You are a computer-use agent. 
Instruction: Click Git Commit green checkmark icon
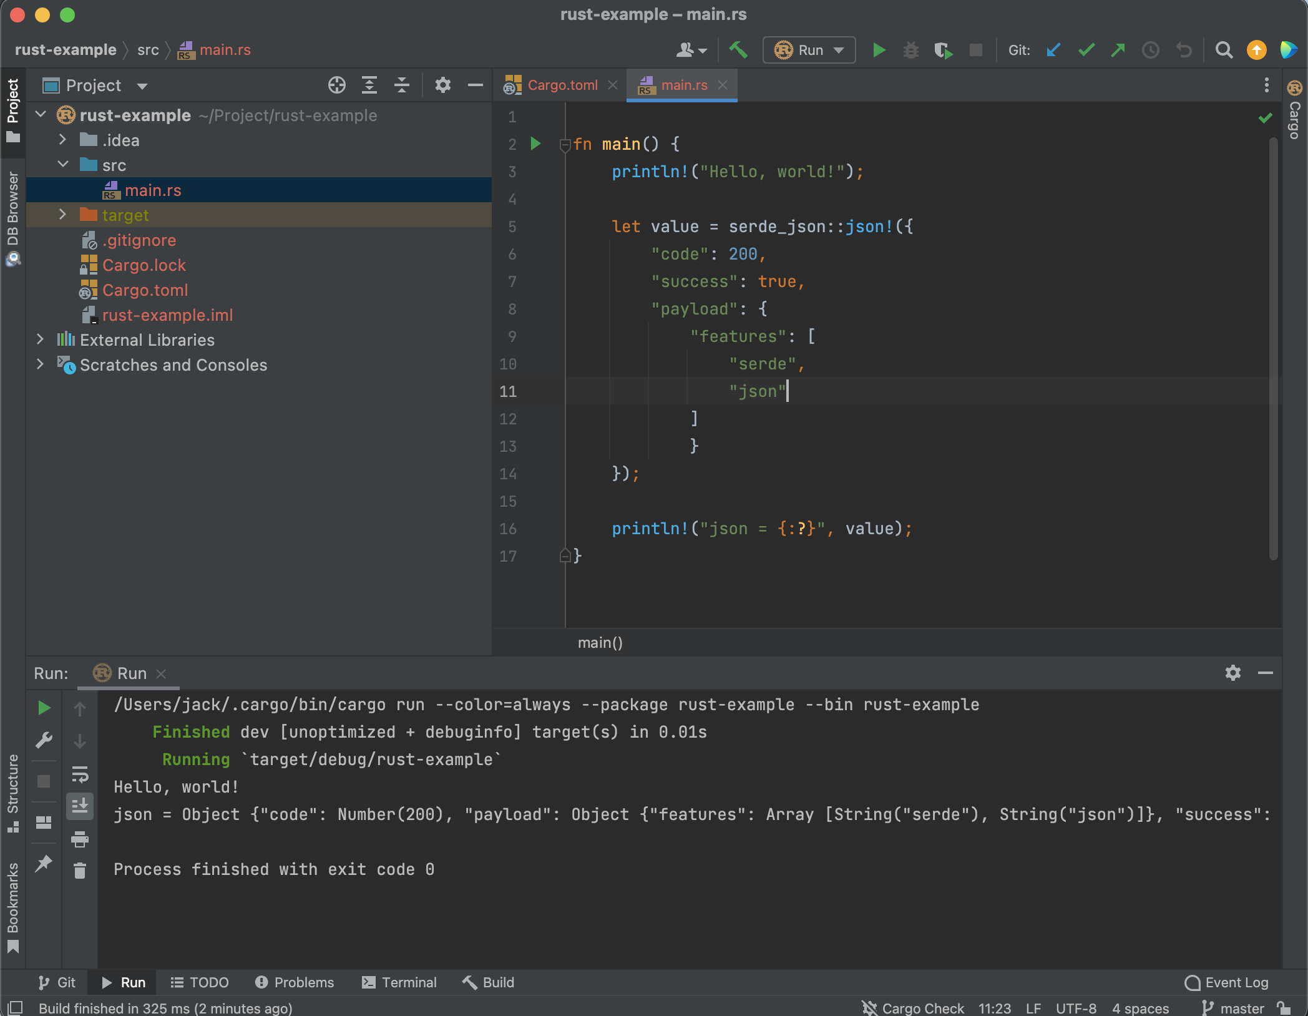coord(1086,50)
